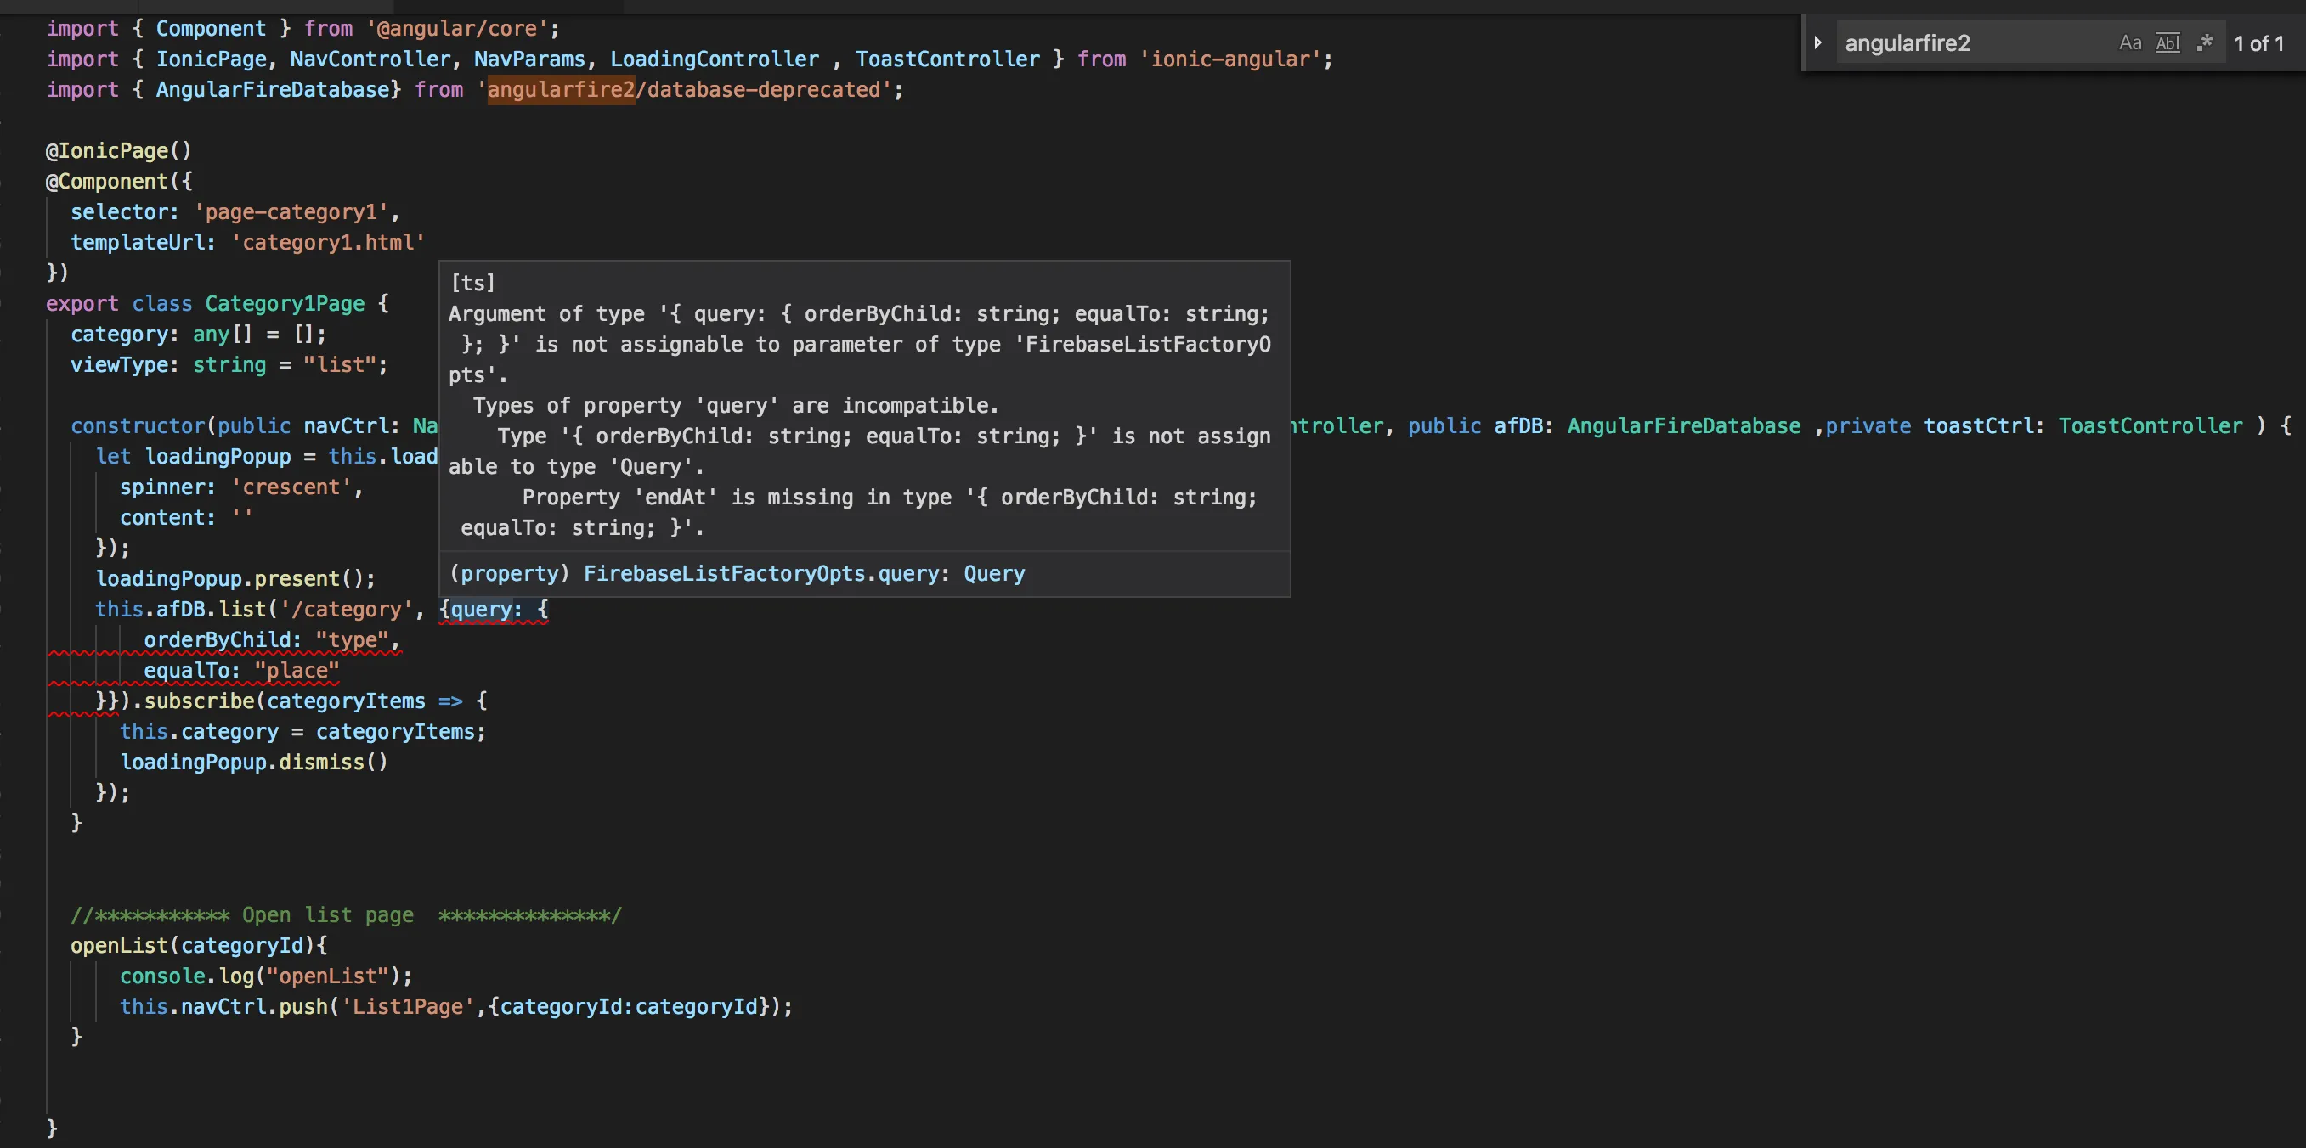Expand the replace field arrow
Viewport: 2306px width, 1148px height.
point(1817,43)
